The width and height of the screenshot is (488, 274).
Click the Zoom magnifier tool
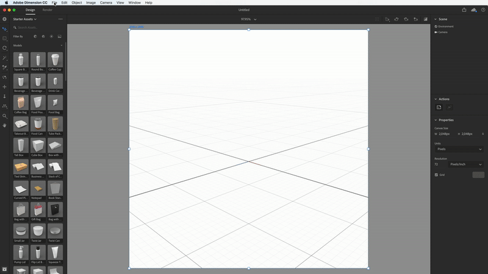click(5, 116)
